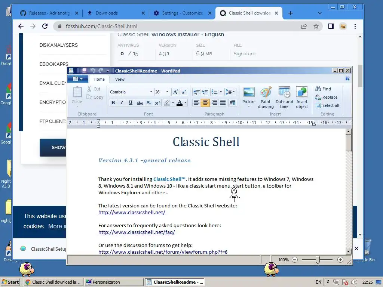Viewport: 383px width, 287px height.
Task: Share this page icon in Chrome
Action: tap(304, 26)
